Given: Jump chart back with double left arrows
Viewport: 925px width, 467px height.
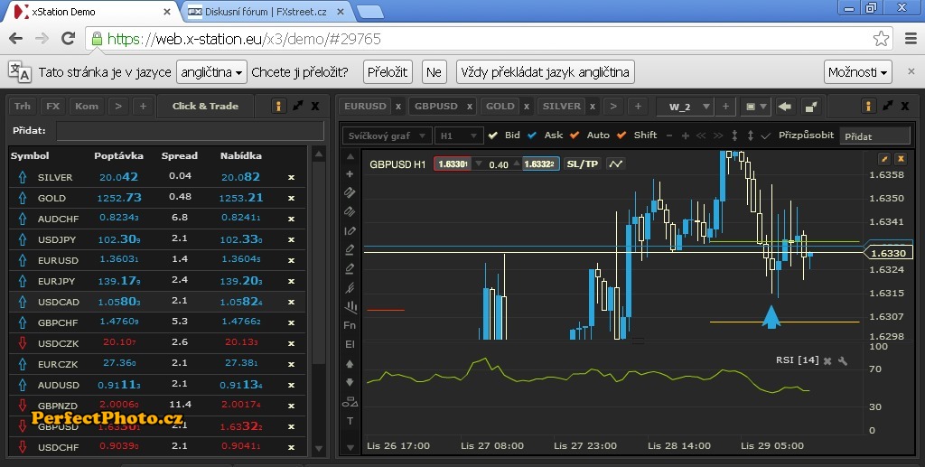Looking at the screenshot, I should (x=701, y=135).
